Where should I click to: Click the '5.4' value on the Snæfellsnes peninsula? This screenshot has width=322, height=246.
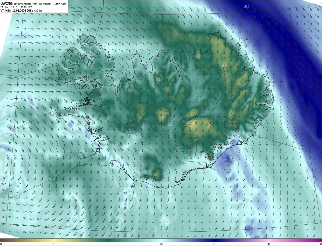[60, 114]
